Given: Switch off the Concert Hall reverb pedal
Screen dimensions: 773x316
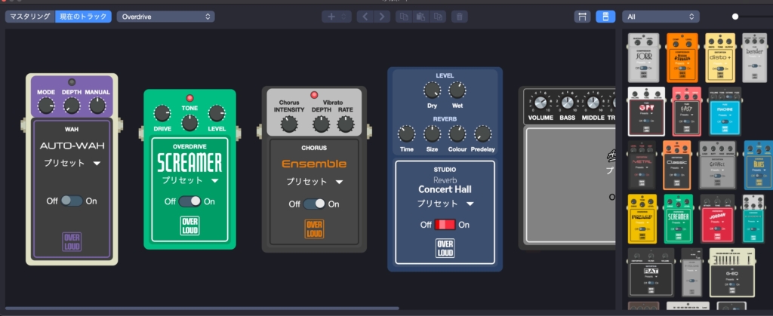Looking at the screenshot, I should click(x=445, y=225).
